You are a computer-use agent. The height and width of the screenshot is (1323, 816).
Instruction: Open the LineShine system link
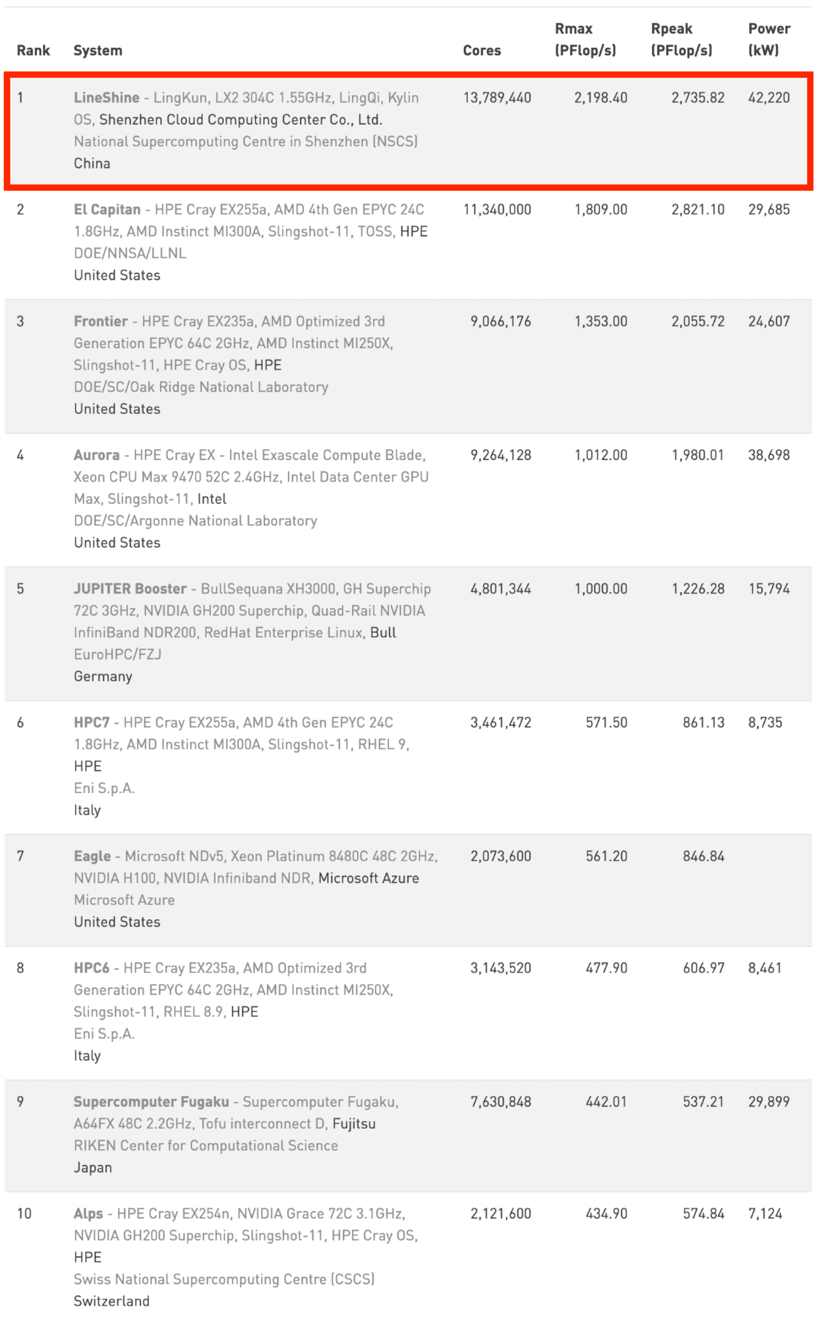(106, 98)
